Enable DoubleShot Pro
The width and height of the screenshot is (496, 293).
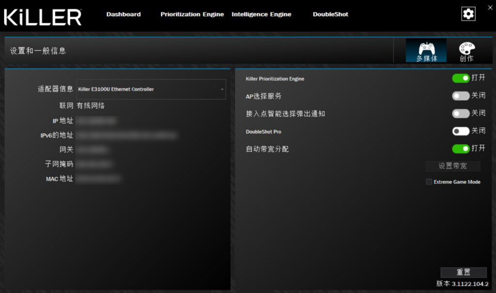(461, 131)
